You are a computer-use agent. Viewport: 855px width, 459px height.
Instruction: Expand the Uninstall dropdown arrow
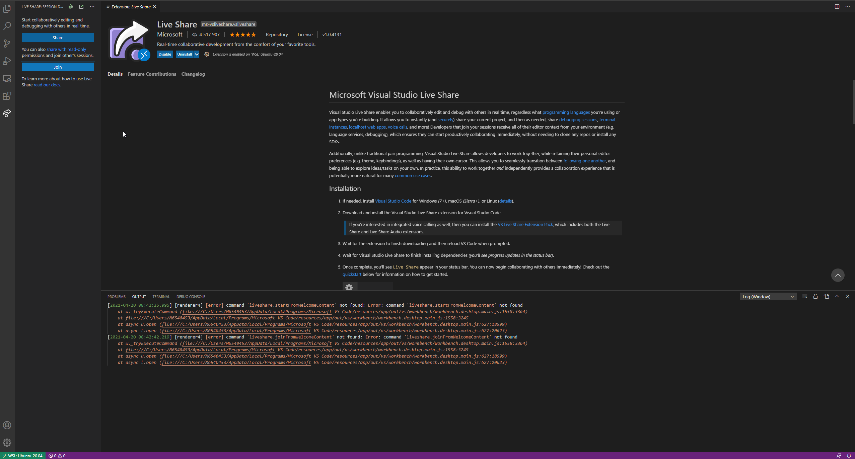197,54
